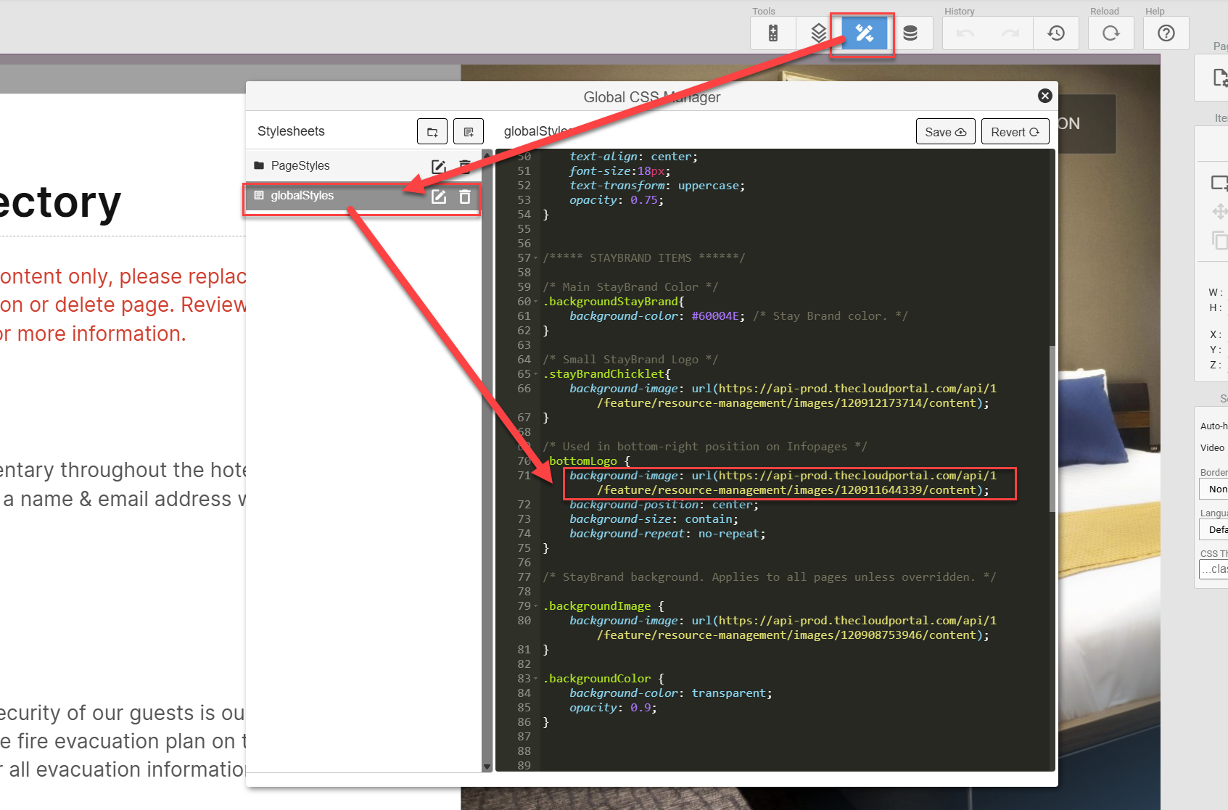Select the PageStyles folder
The height and width of the screenshot is (810, 1228).
(x=300, y=166)
